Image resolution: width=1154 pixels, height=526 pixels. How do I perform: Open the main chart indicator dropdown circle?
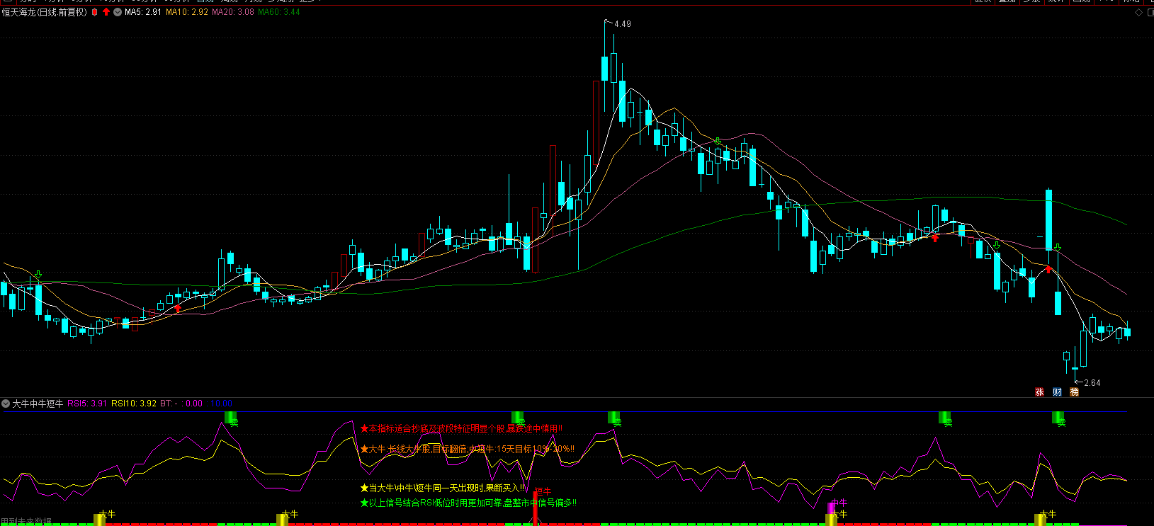pos(118,12)
